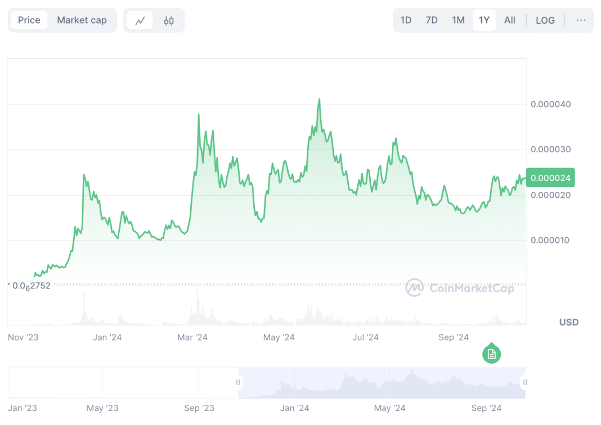The height and width of the screenshot is (425, 601).
Task: Switch to the Market cap tab
Action: click(x=82, y=20)
